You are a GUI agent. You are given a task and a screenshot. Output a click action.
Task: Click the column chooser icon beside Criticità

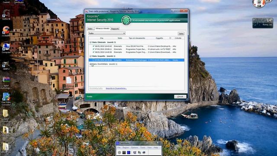click(x=170, y=38)
